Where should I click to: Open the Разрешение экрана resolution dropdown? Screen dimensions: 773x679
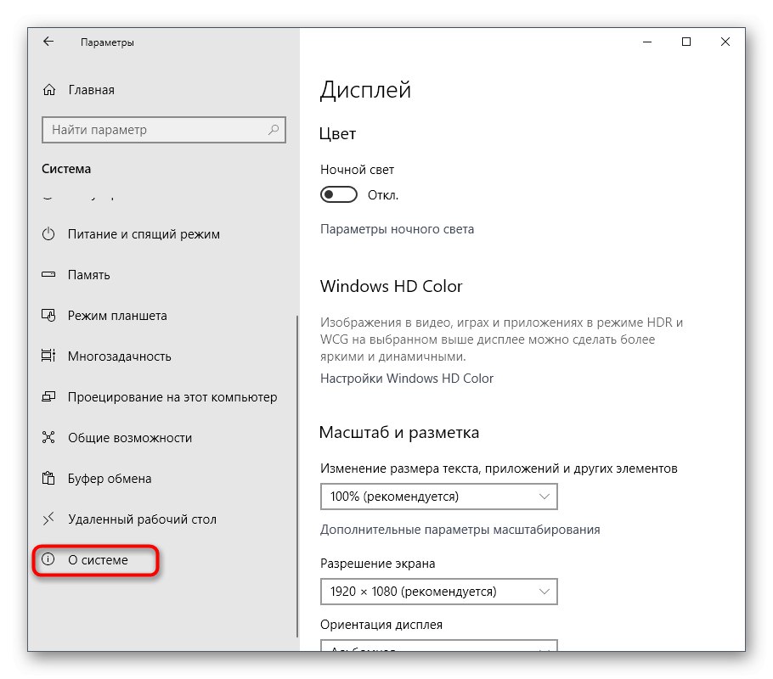(x=438, y=592)
